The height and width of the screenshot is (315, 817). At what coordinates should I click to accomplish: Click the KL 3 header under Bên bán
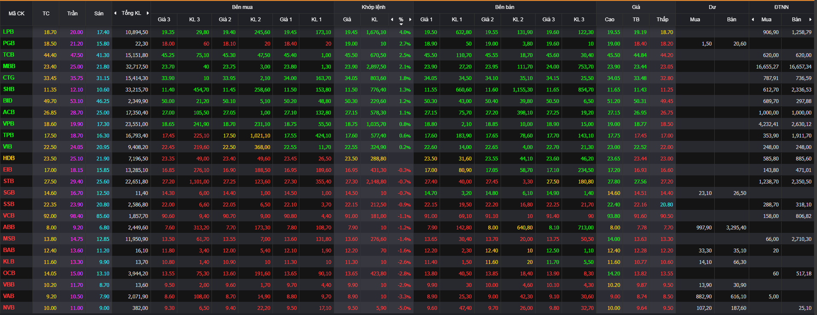579,20
